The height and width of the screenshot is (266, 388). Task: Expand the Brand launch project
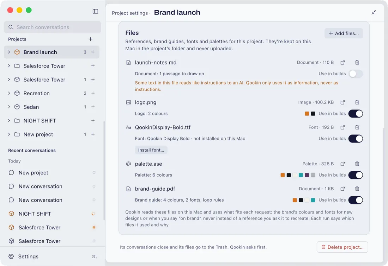[x=9, y=52]
